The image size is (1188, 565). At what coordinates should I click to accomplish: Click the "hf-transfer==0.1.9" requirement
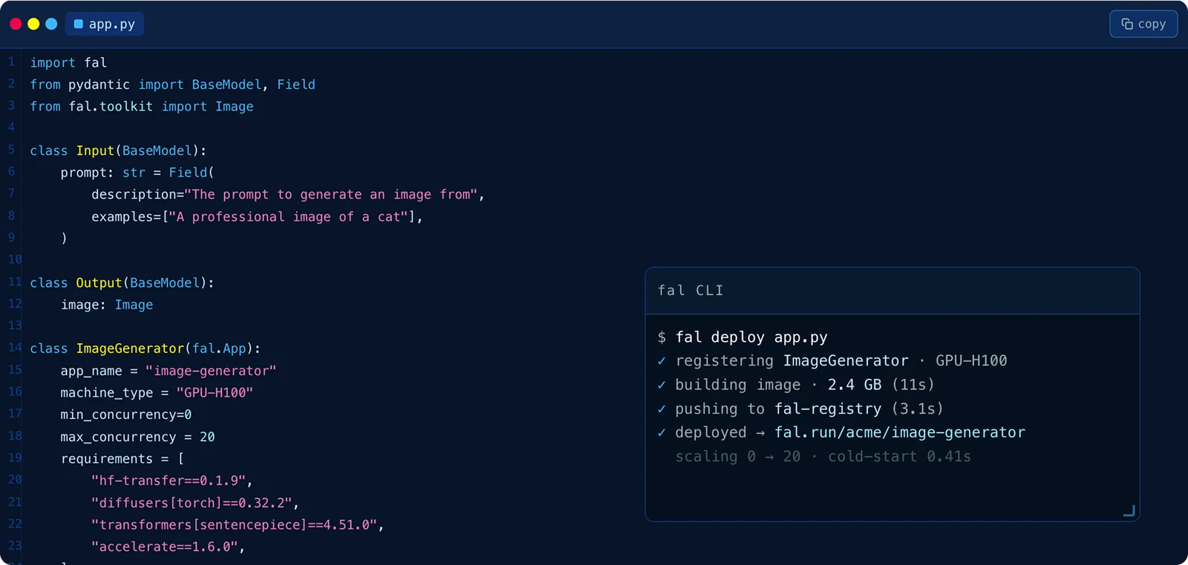(169, 480)
